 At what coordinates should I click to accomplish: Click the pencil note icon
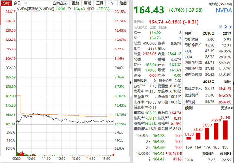click(x=221, y=27)
